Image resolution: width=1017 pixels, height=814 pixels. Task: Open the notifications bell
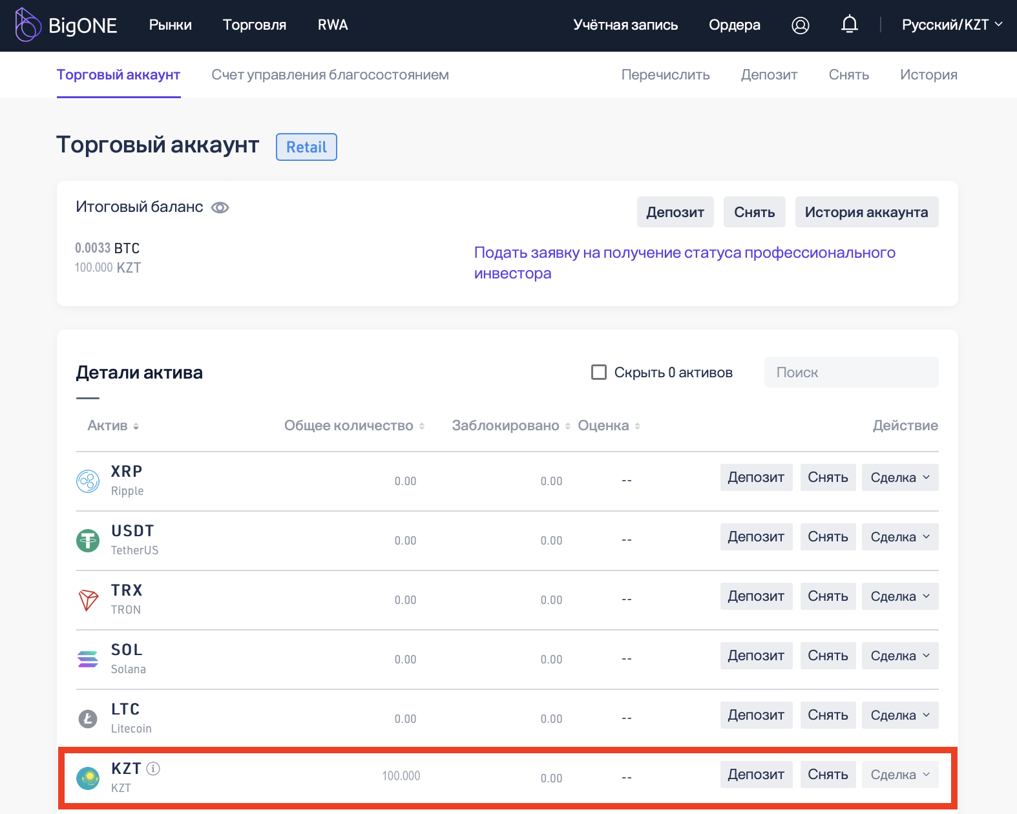(850, 25)
